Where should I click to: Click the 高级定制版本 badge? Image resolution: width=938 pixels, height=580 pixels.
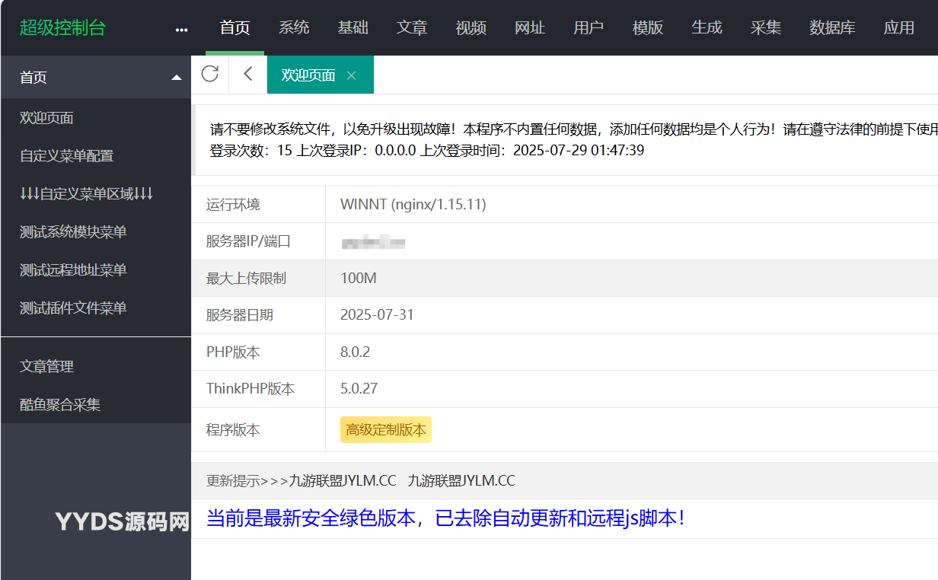tap(386, 429)
